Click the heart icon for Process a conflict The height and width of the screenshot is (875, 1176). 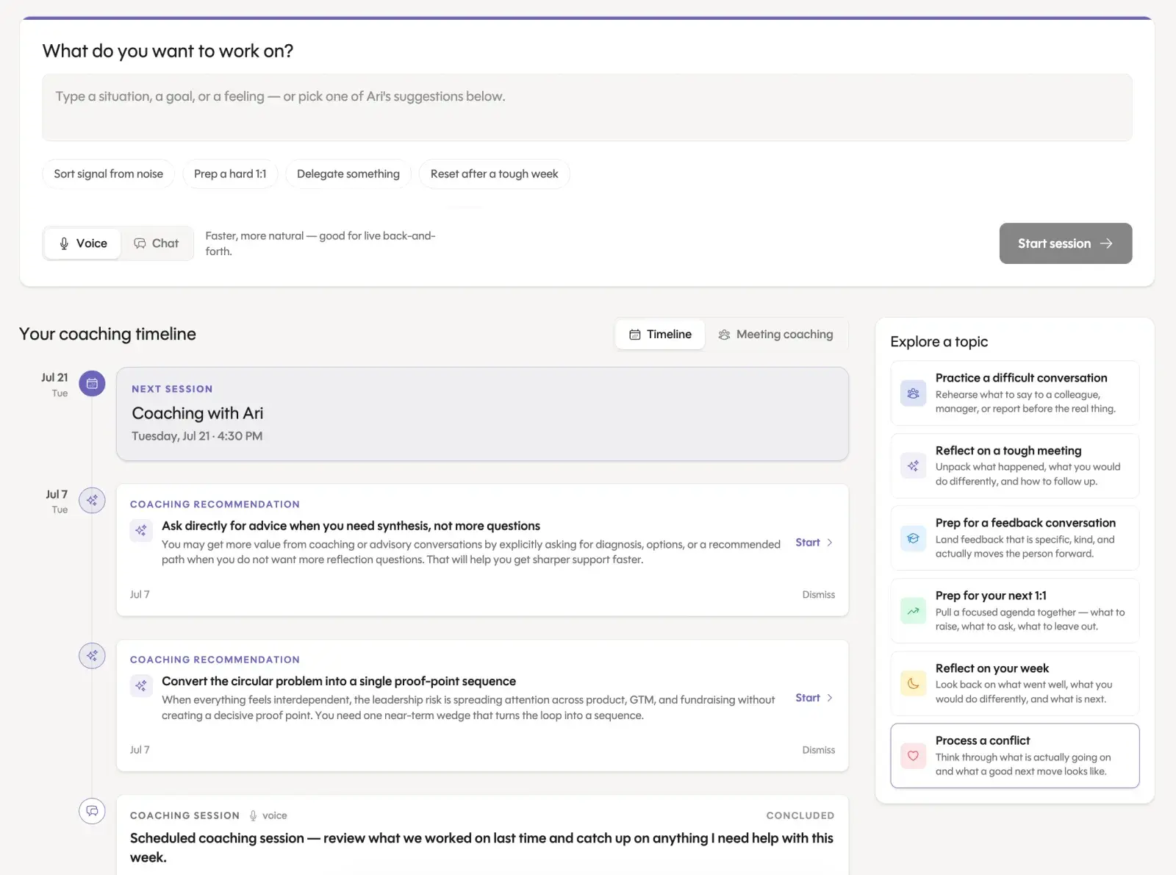(913, 756)
